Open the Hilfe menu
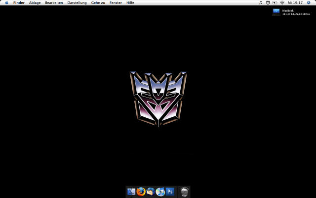316x198 pixels. [130, 2]
